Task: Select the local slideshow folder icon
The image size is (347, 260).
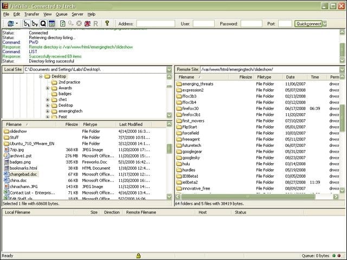Action: tap(7, 131)
